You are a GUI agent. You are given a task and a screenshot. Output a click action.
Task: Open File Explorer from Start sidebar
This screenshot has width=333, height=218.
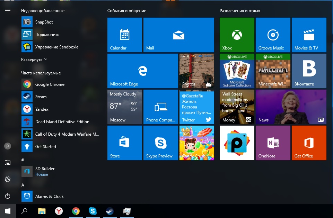tap(8, 163)
